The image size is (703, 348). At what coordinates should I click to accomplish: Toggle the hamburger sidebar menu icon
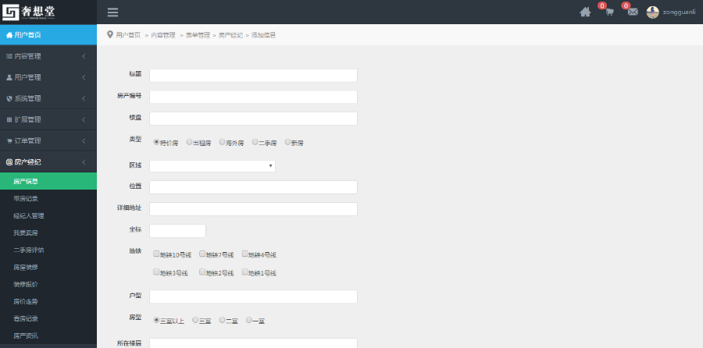pos(112,12)
